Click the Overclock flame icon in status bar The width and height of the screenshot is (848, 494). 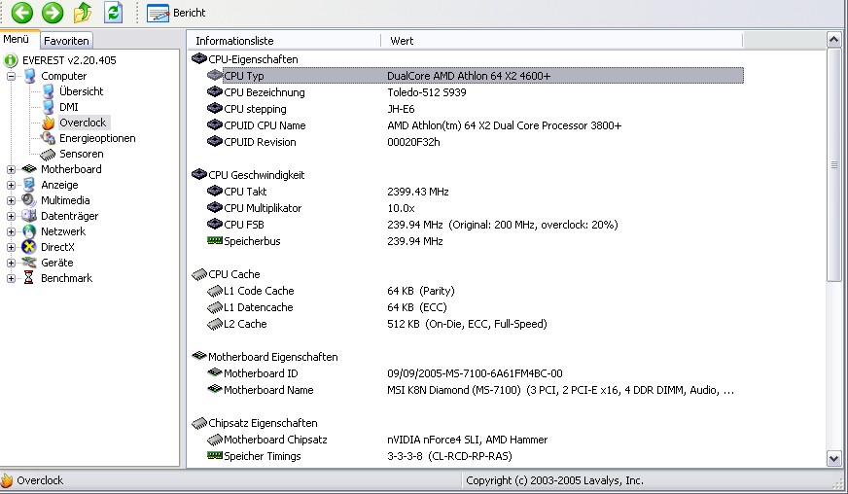[7, 480]
